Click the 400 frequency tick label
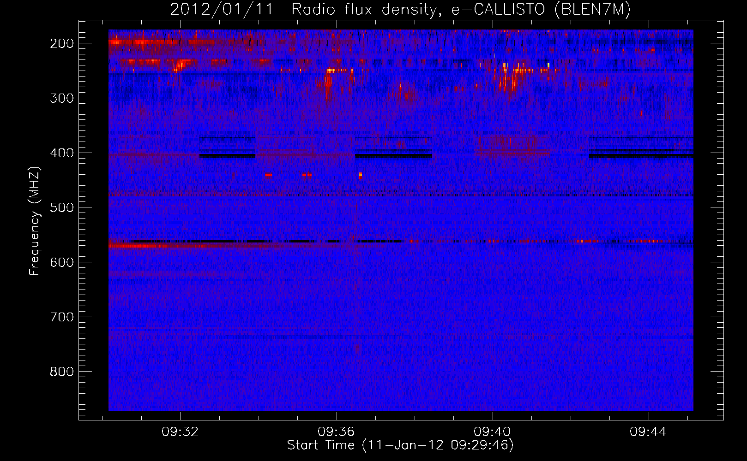 62,153
